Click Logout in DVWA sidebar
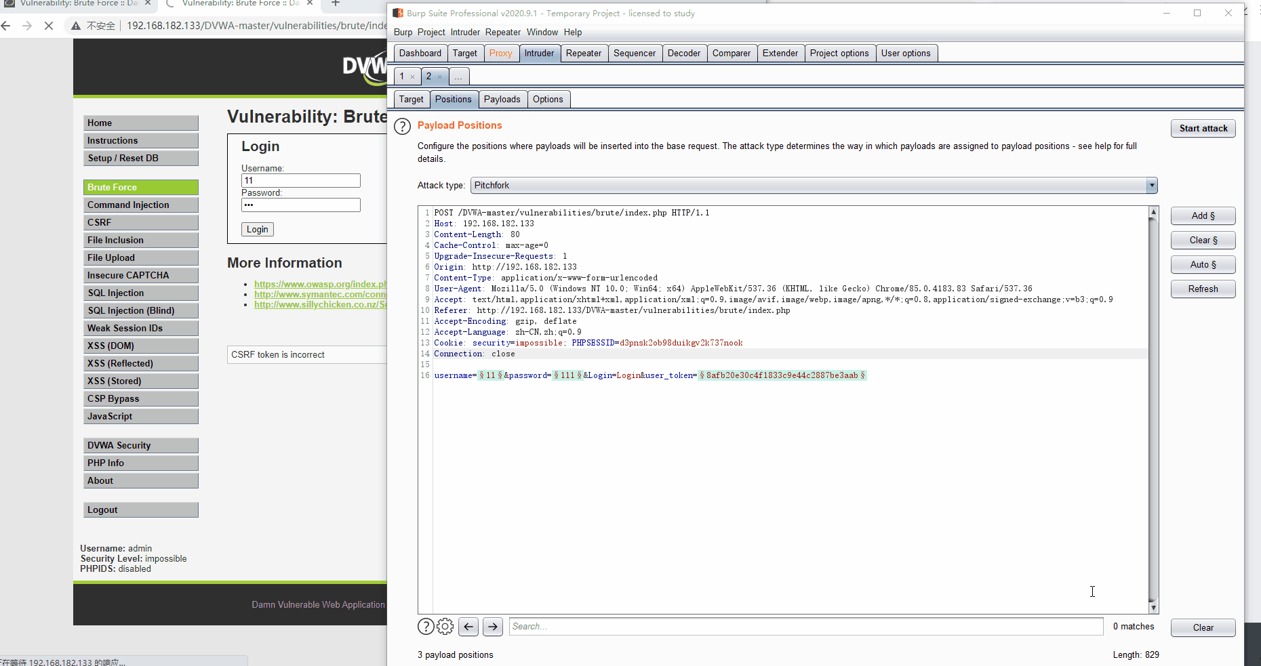 coord(141,510)
